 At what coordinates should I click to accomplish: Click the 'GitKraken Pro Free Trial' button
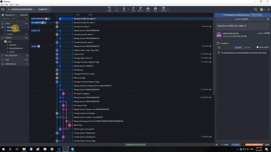click(135, 144)
